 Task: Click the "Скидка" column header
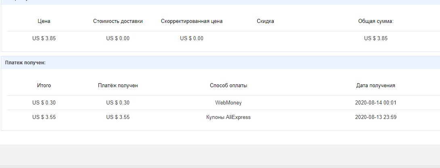click(265, 21)
